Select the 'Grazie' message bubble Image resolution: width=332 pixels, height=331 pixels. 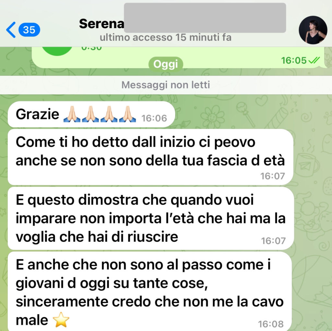91,114
